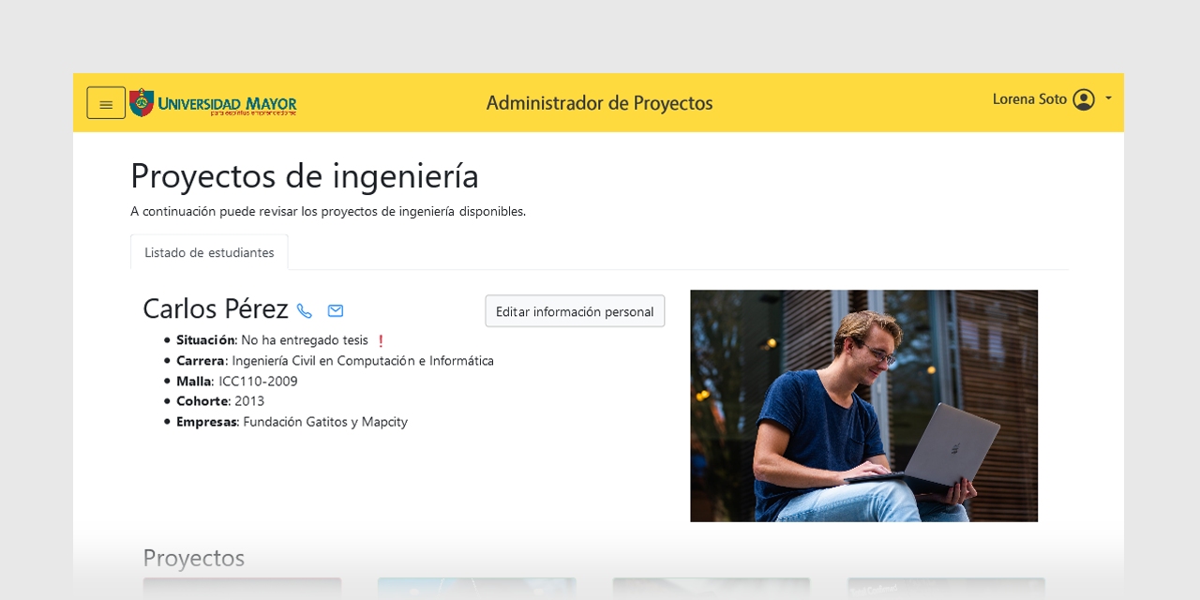The width and height of the screenshot is (1200, 600).
Task: Open the envelope icon next to Carlos Pérez
Action: click(x=335, y=310)
